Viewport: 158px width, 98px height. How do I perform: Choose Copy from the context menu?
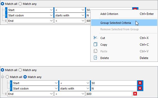tap(124, 44)
